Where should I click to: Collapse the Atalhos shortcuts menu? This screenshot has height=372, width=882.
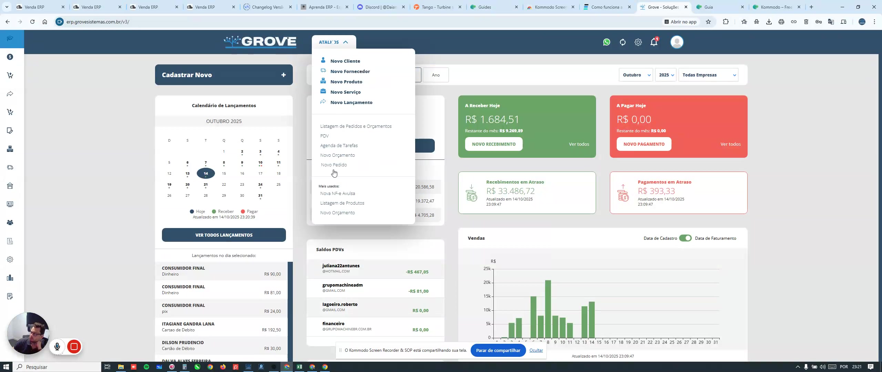pos(334,42)
